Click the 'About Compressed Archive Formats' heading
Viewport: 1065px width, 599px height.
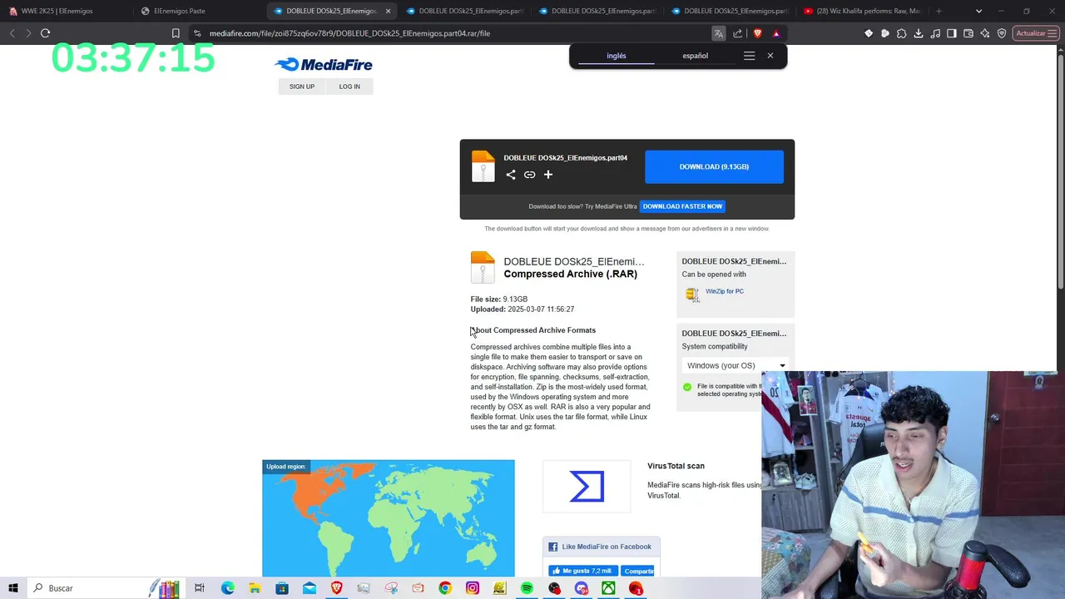pos(533,330)
